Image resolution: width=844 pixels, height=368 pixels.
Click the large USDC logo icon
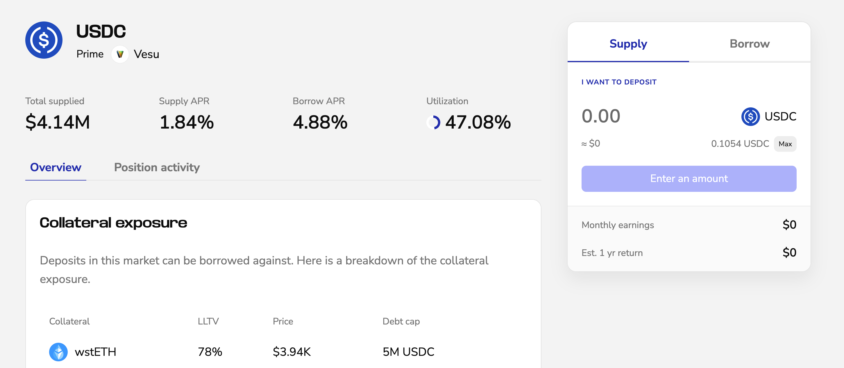[44, 40]
